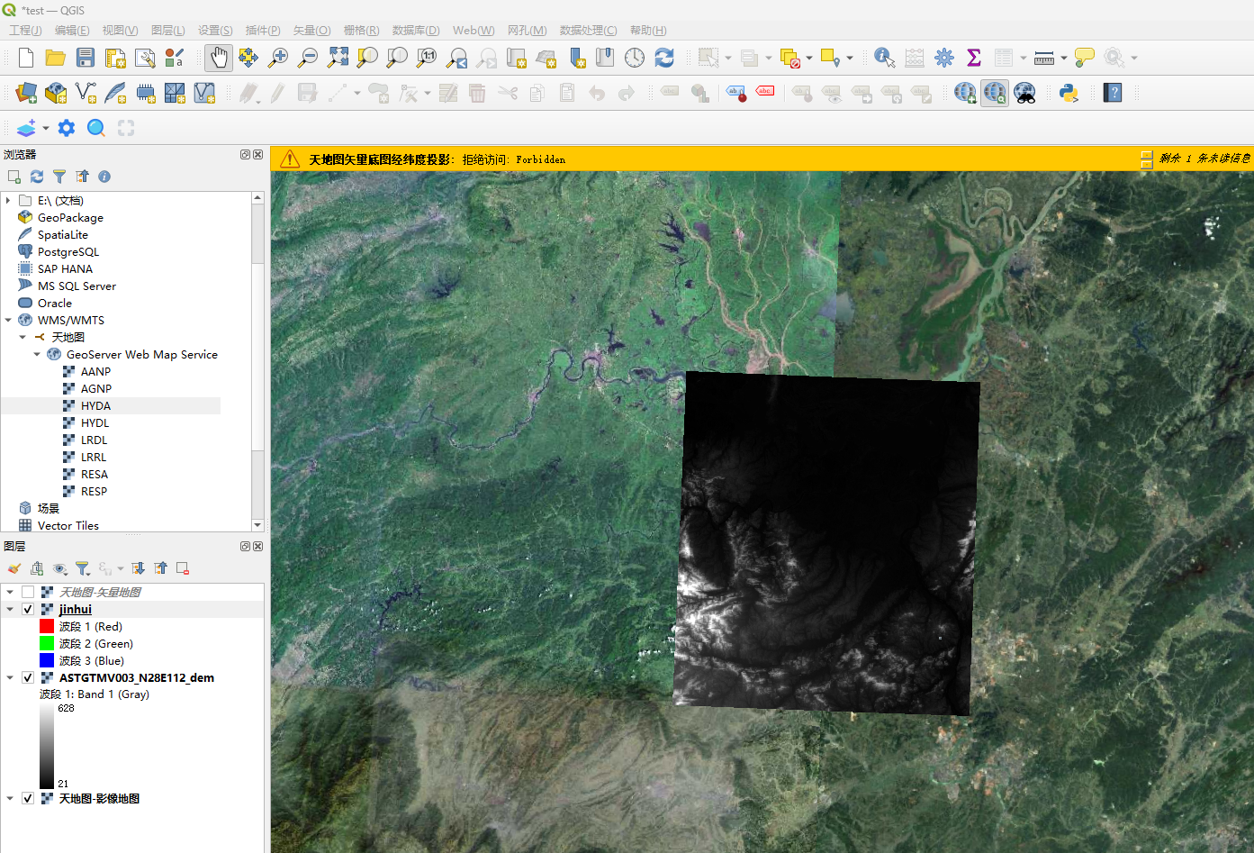Open the 栅格(R) menu
The image size is (1254, 853).
coord(361,30)
